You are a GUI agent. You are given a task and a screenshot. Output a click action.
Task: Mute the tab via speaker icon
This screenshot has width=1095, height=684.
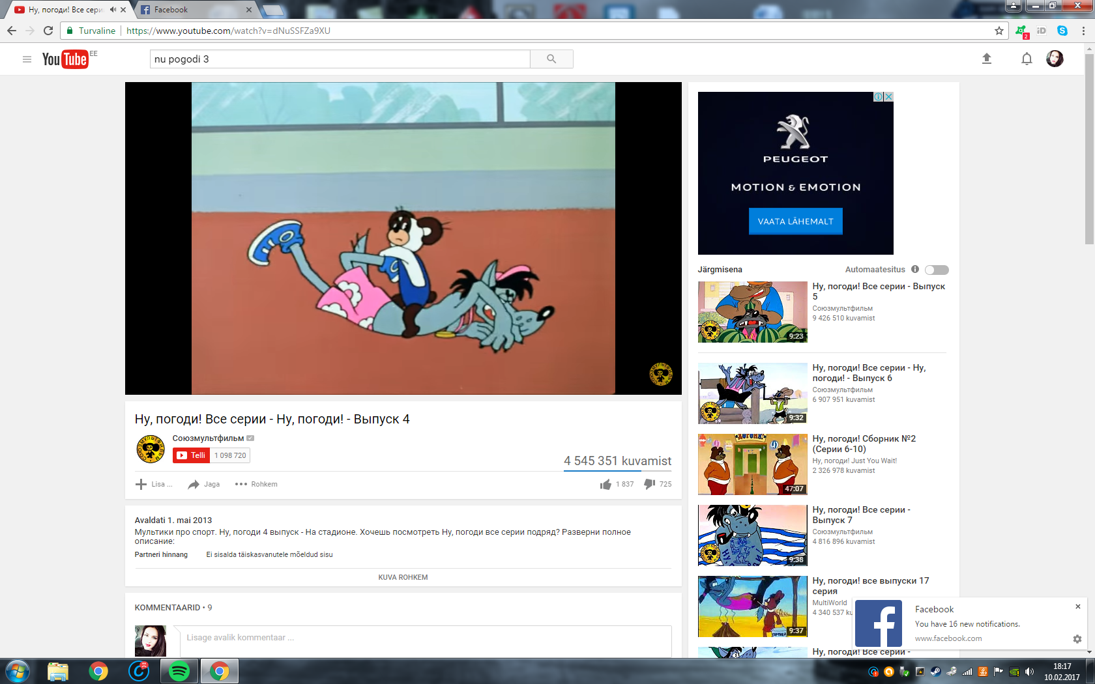(x=113, y=10)
